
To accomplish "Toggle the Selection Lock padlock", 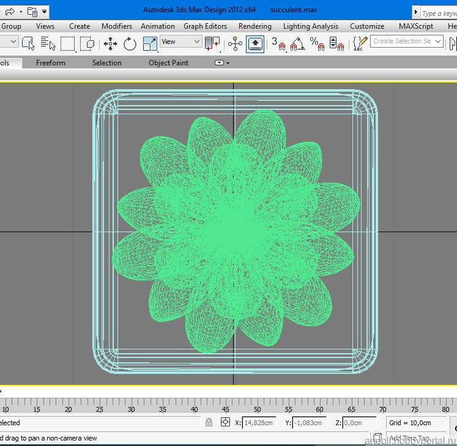I will (x=209, y=422).
